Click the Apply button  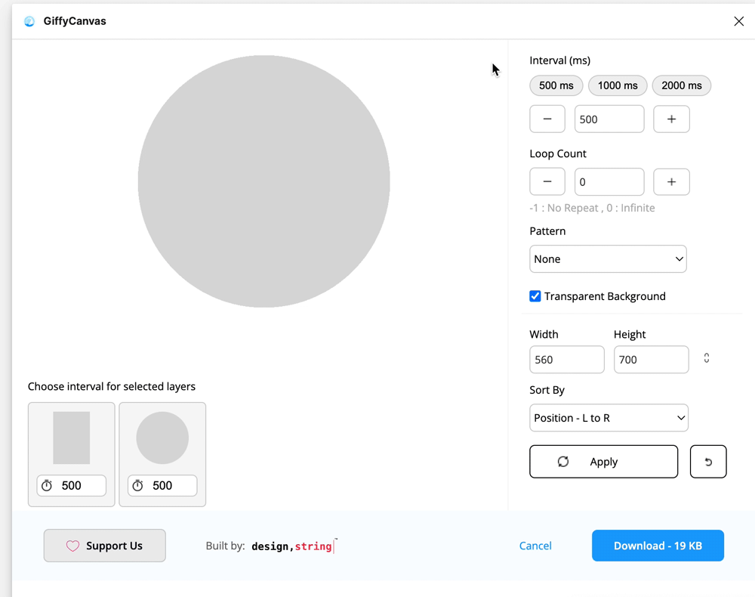tap(603, 462)
